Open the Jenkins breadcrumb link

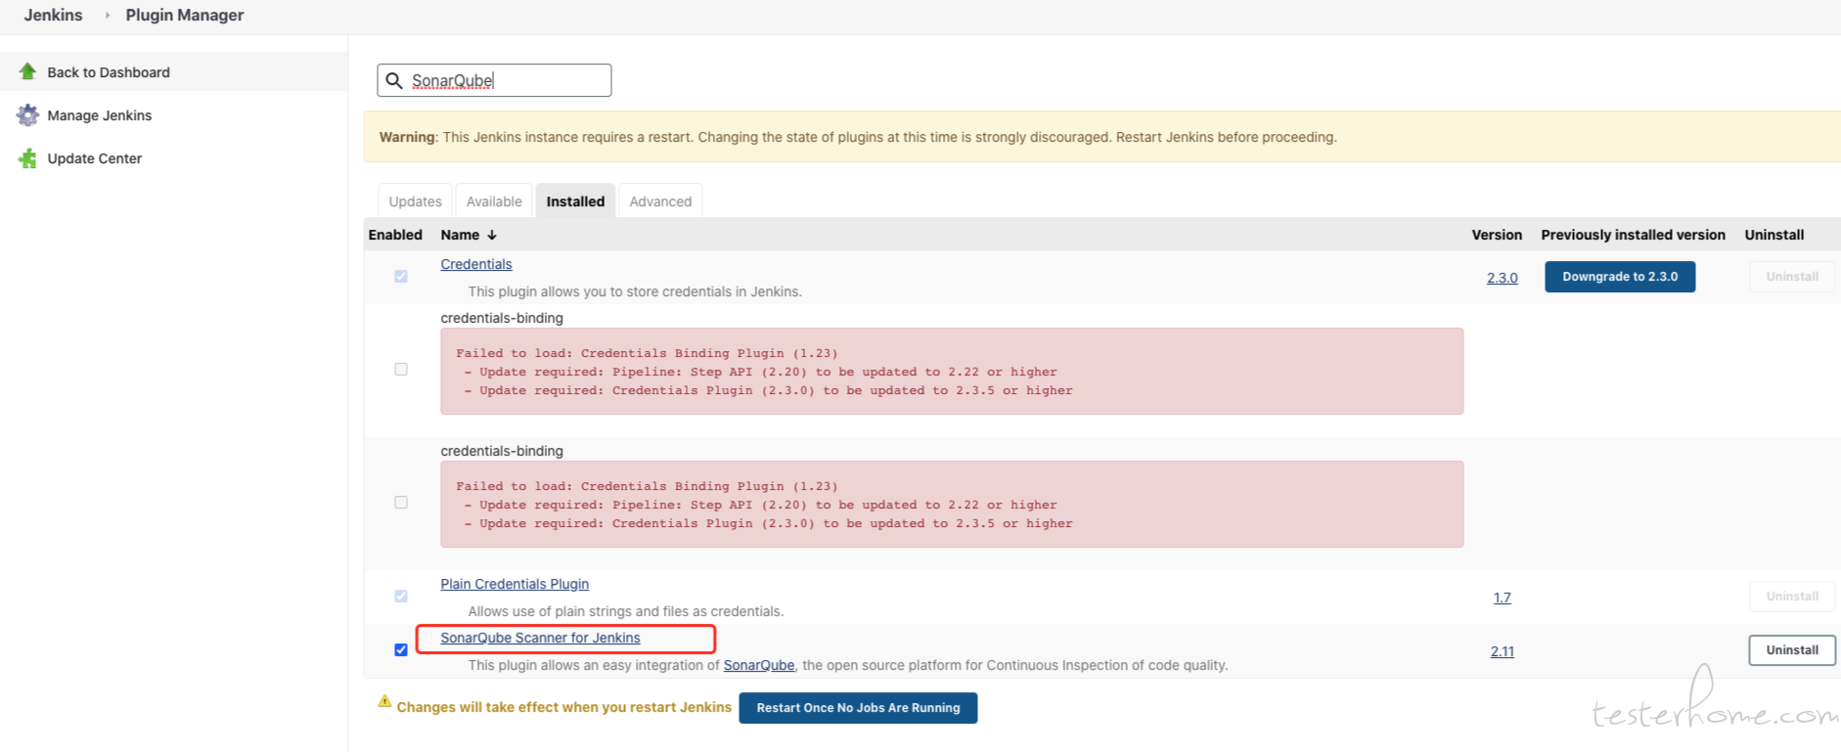[x=53, y=16]
